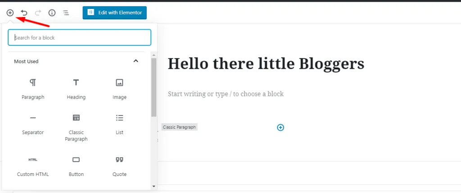Click the Redo arrow icon
The height and width of the screenshot is (193, 461).
click(x=38, y=13)
